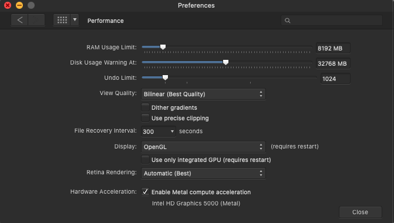The image size is (394, 223).
Task: Click the "seconds" label
Action: click(191, 131)
